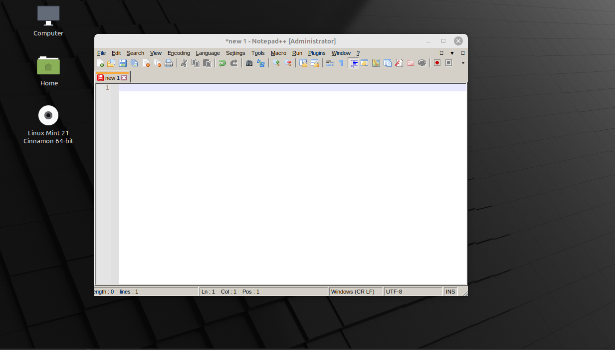
Task: Toggle the indent guide icon
Action: [353, 63]
